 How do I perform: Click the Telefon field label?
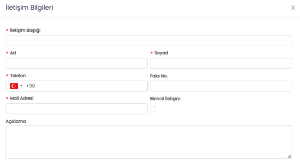pyautogui.click(x=18, y=76)
